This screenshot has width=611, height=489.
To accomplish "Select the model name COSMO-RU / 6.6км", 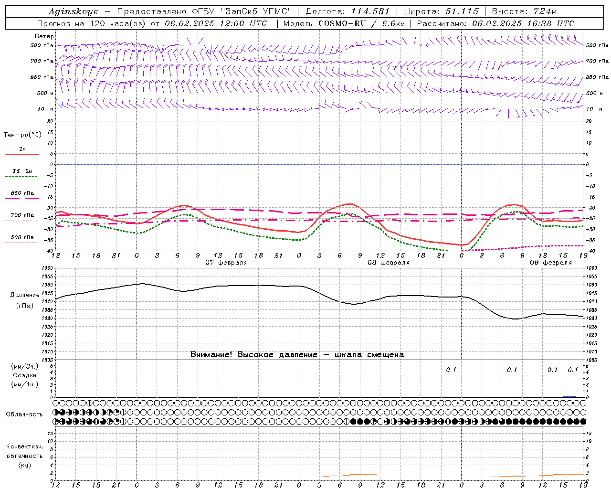I will [x=361, y=23].
